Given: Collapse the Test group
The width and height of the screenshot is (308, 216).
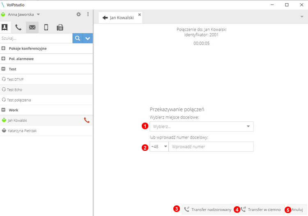Looking at the screenshot, I should pyautogui.click(x=3, y=69).
